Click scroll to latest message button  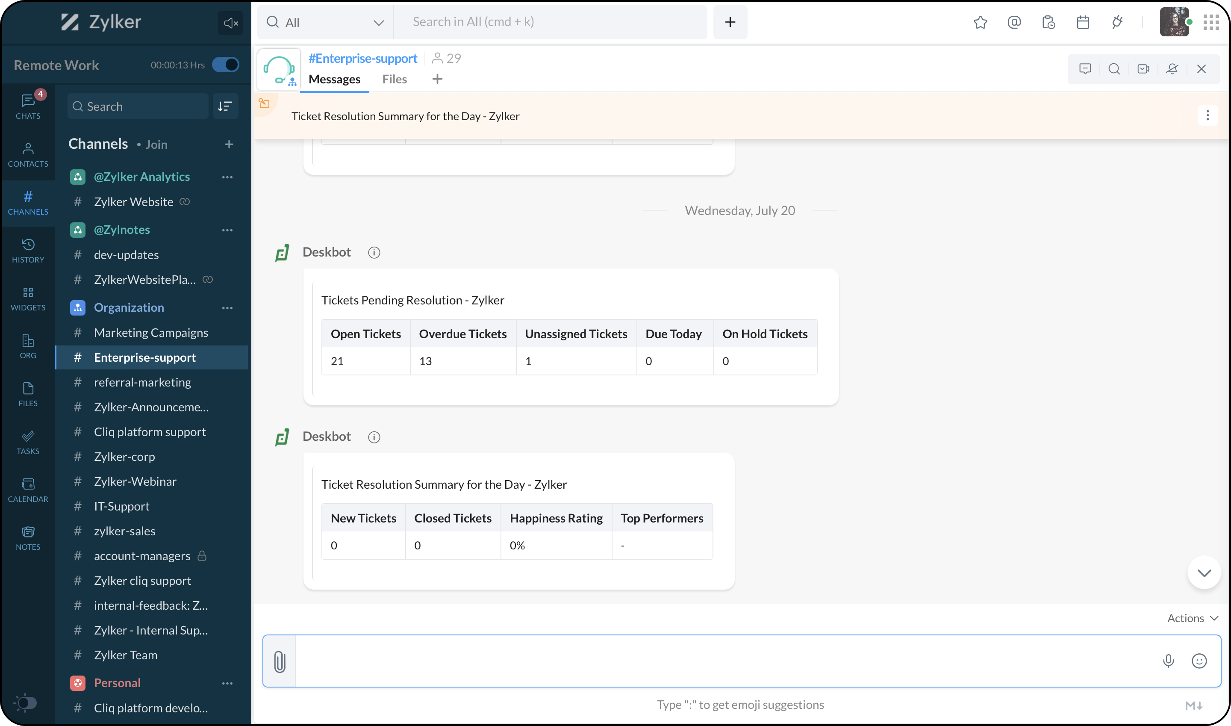coord(1204,573)
